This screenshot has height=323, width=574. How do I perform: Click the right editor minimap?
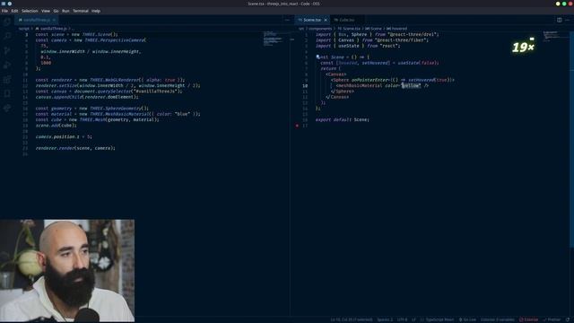pyautogui.click(x=555, y=37)
